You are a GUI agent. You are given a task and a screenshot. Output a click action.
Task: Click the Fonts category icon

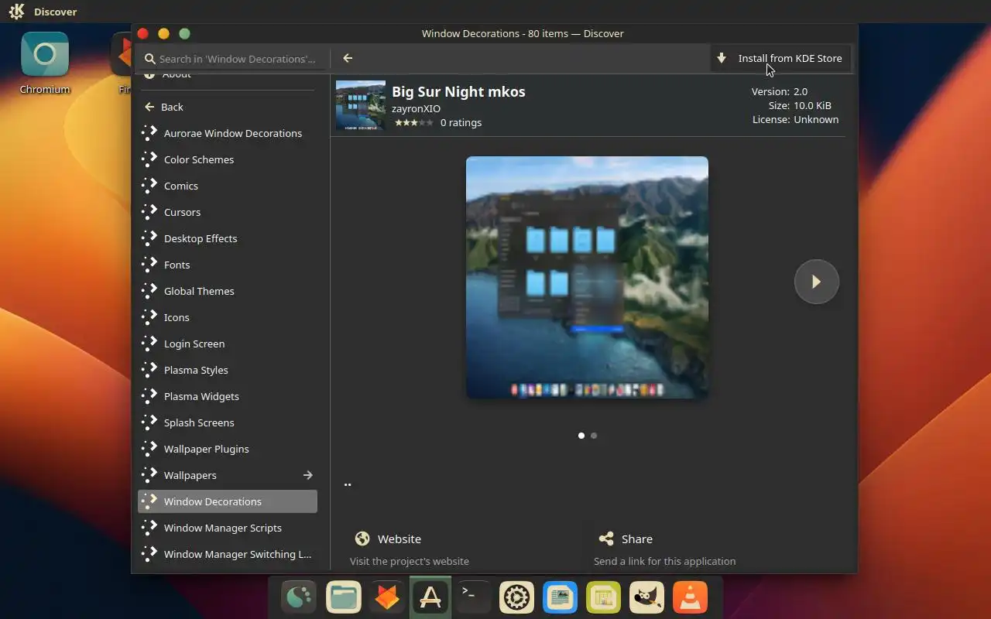pyautogui.click(x=149, y=265)
